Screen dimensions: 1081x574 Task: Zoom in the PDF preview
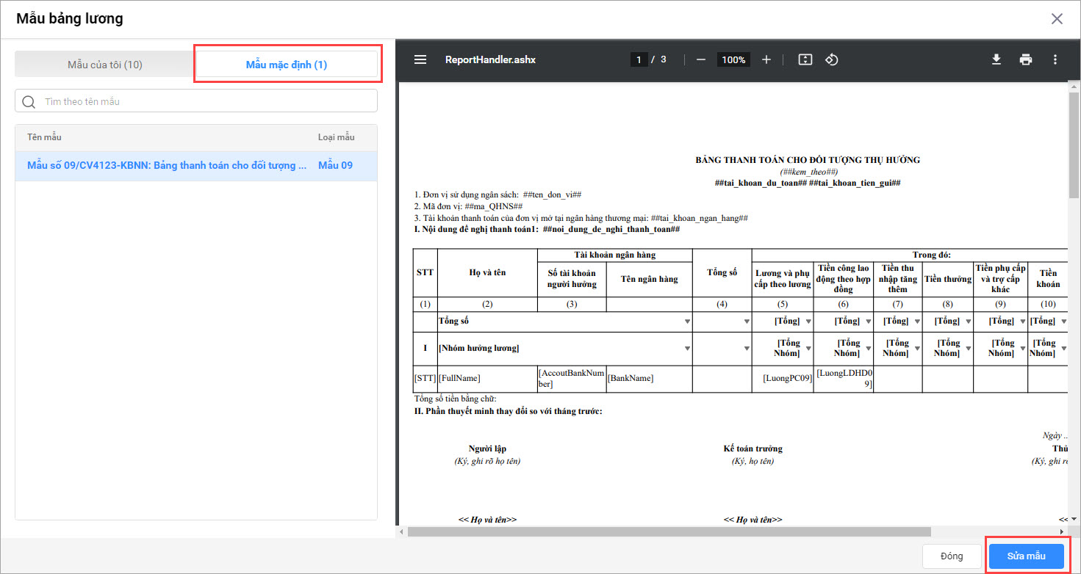[x=766, y=59]
